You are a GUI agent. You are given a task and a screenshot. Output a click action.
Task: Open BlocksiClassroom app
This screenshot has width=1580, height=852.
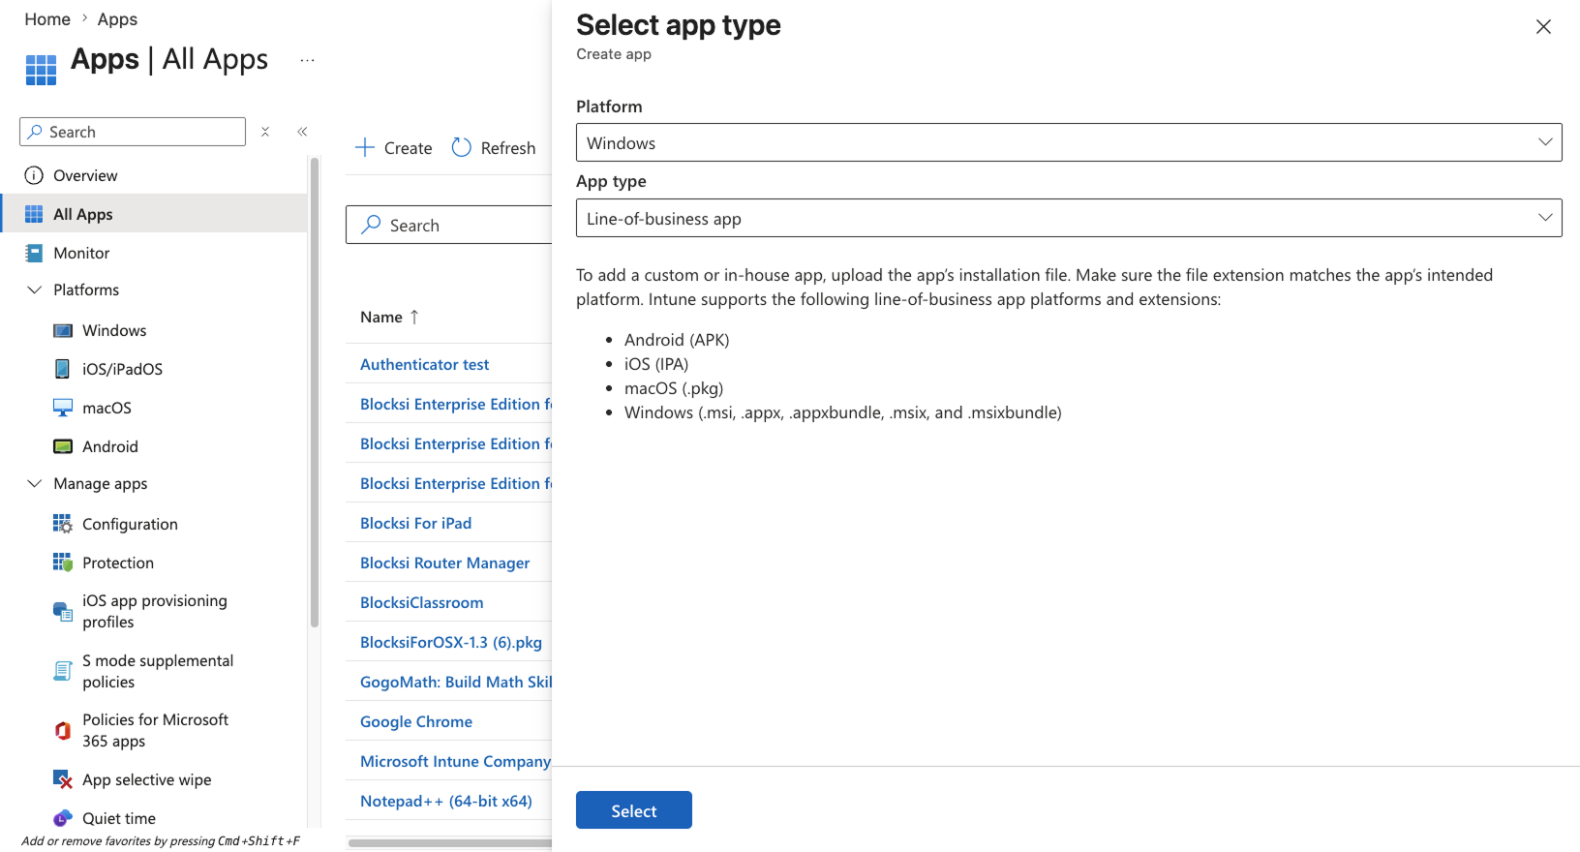422,602
